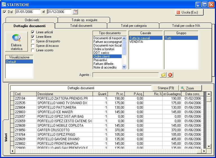Clear the agent with red X icon
This screenshot has width=216, height=158.
(170, 75)
